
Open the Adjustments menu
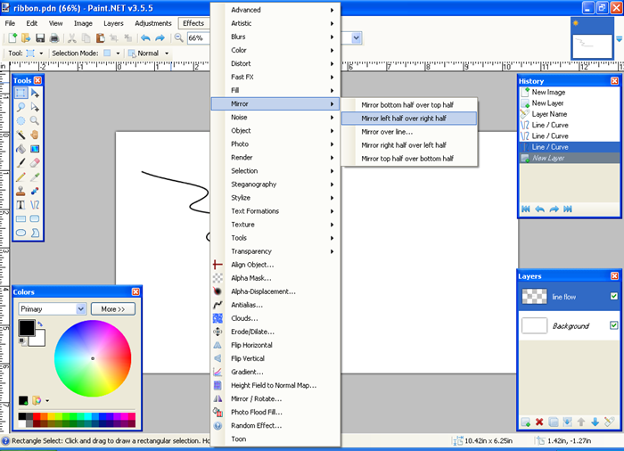point(153,23)
